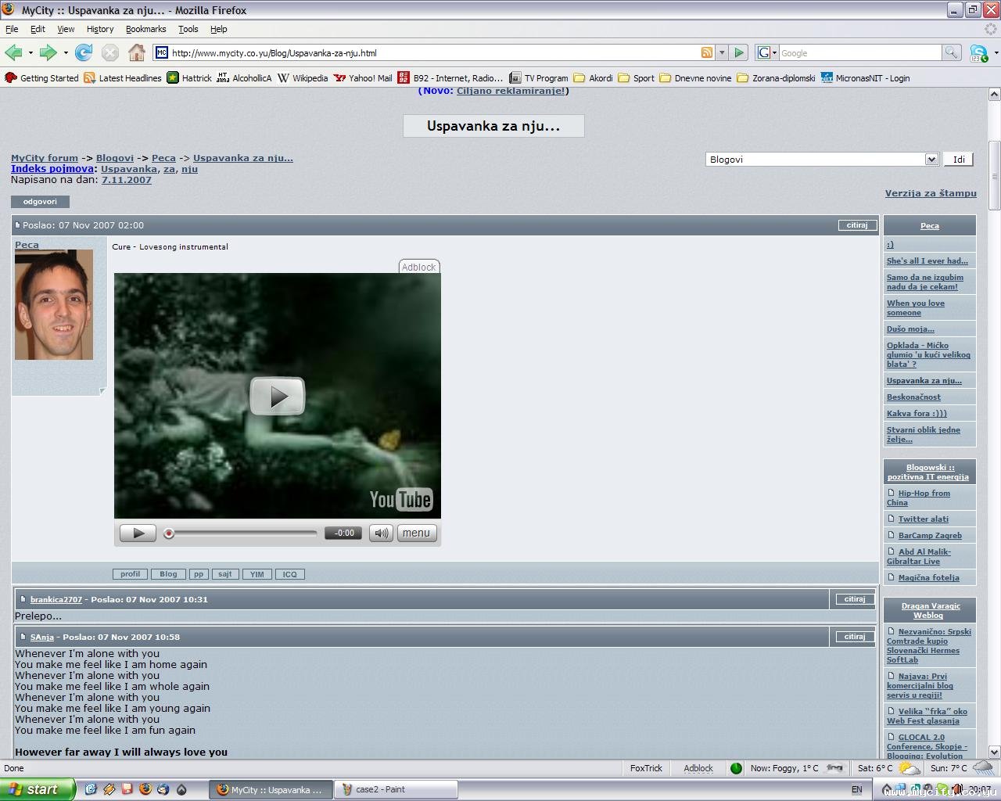Click the Google search input field
1001x801 pixels.
pos(860,52)
